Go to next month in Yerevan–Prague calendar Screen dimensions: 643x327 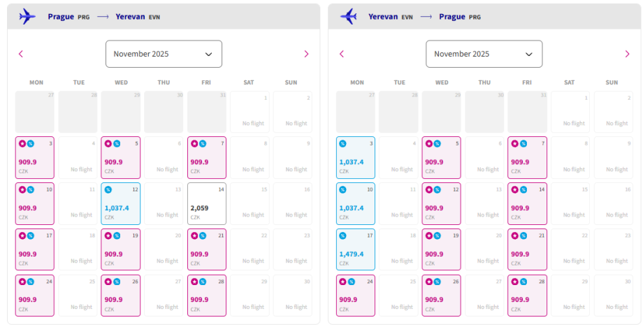pyautogui.click(x=627, y=54)
